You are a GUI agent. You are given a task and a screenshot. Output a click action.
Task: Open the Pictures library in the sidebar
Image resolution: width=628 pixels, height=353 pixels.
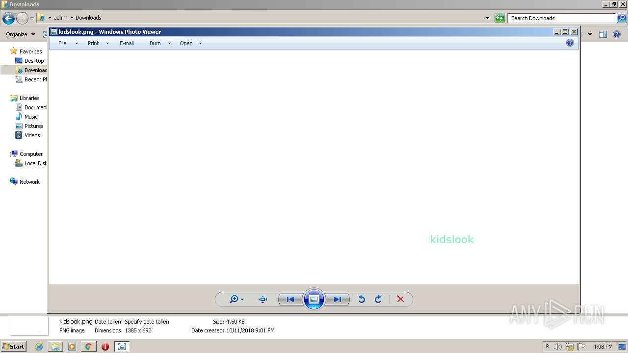pyautogui.click(x=33, y=126)
